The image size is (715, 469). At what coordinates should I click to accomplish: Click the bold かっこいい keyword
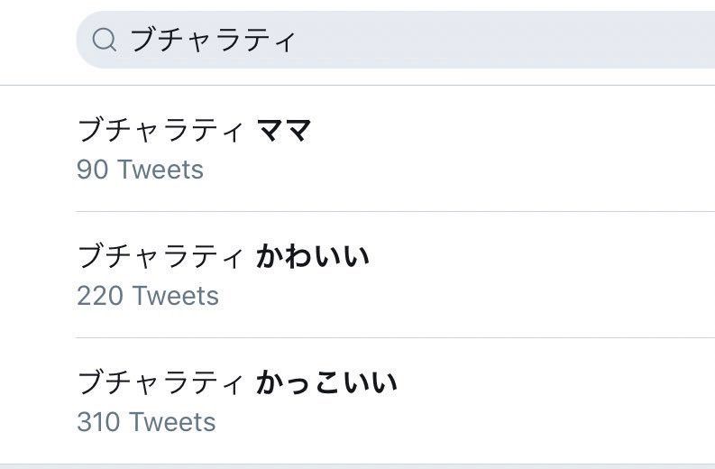coord(326,382)
